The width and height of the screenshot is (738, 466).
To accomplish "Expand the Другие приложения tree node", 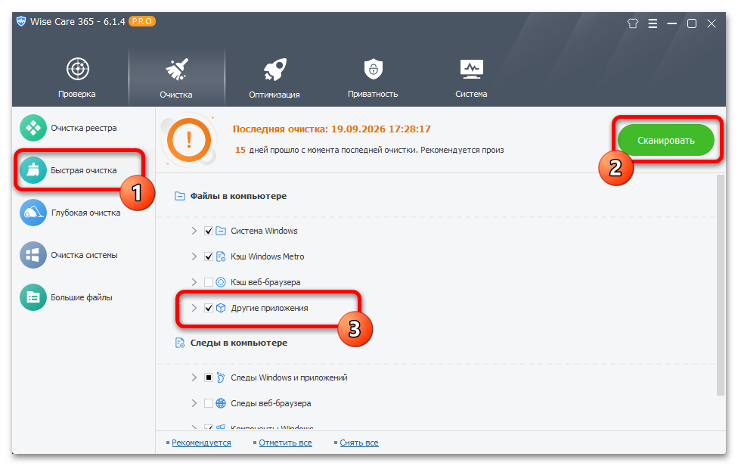I will click(194, 308).
